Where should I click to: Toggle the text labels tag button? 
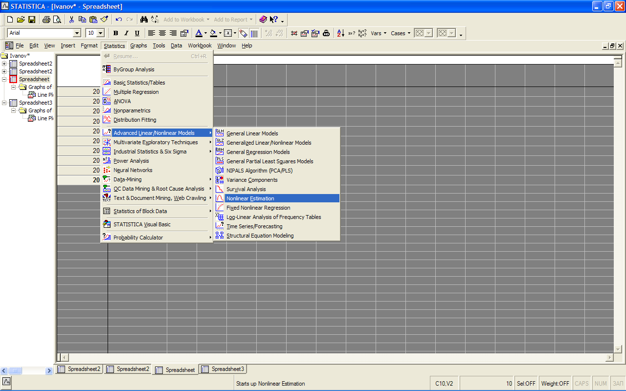tap(244, 33)
